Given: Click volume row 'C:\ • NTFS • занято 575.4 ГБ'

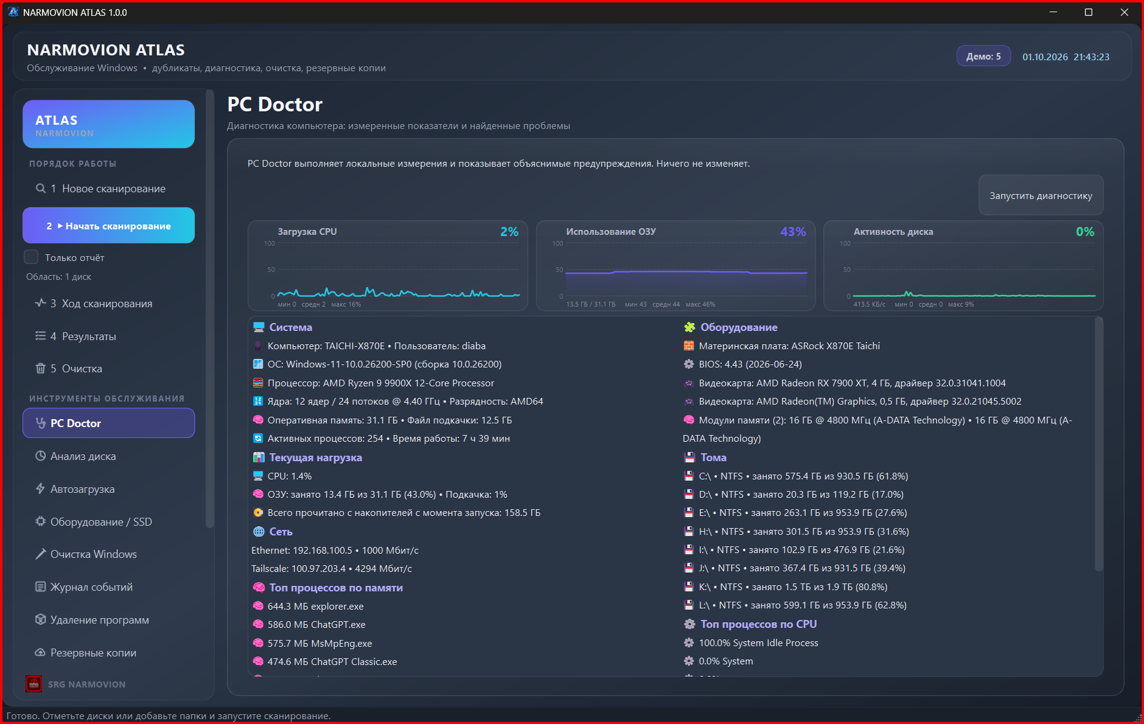Looking at the screenshot, I should tap(795, 476).
